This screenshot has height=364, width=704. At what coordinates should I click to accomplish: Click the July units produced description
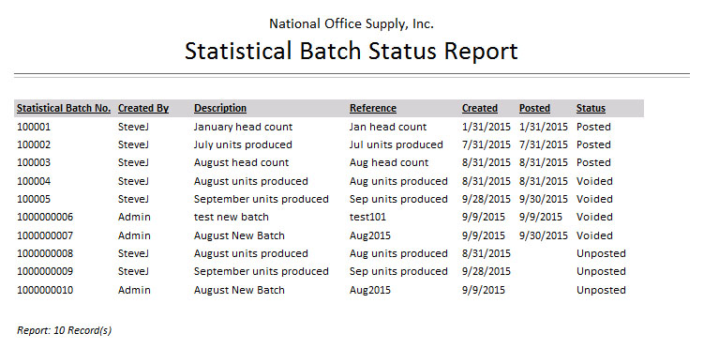coord(243,145)
